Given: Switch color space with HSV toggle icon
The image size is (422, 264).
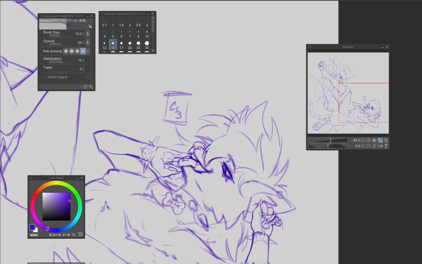Looking at the screenshot, I should (x=81, y=234).
